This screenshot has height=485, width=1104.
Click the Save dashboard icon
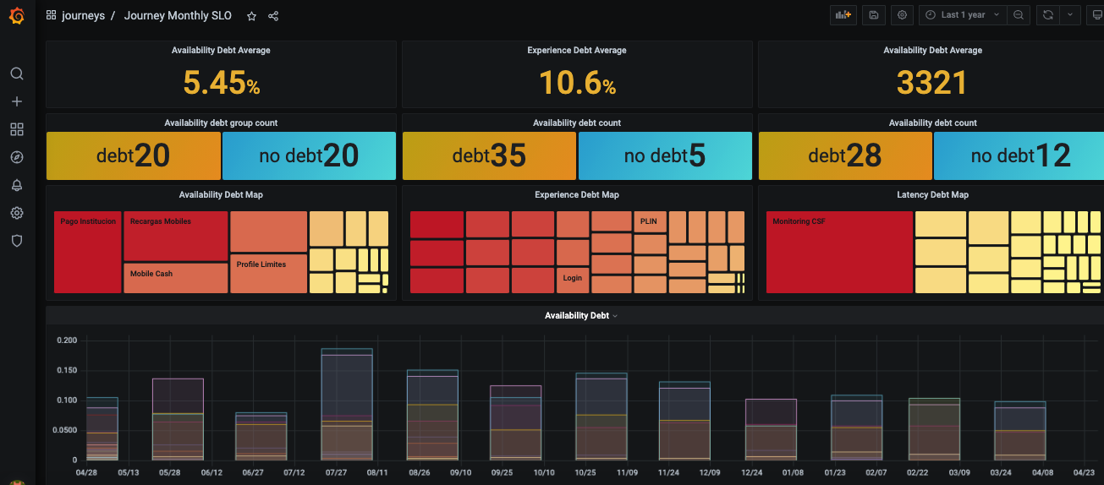tap(873, 15)
